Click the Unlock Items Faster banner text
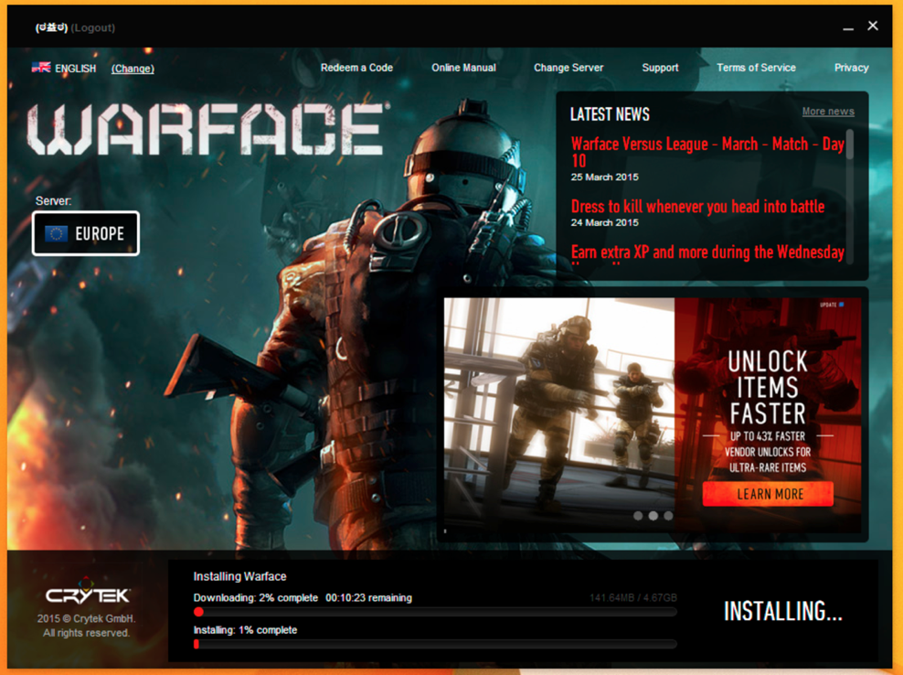903x675 pixels. pyautogui.click(x=768, y=388)
